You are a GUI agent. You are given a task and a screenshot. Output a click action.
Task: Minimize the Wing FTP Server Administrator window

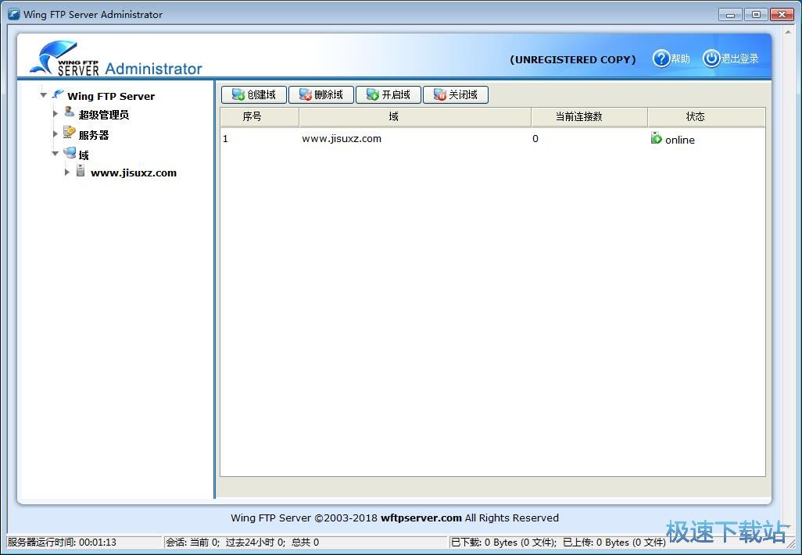(730, 14)
